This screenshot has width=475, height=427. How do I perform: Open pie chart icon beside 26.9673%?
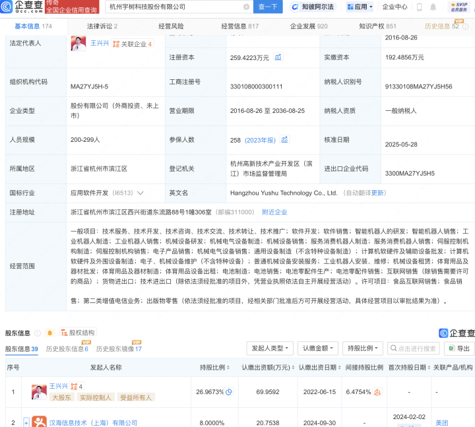229,392
